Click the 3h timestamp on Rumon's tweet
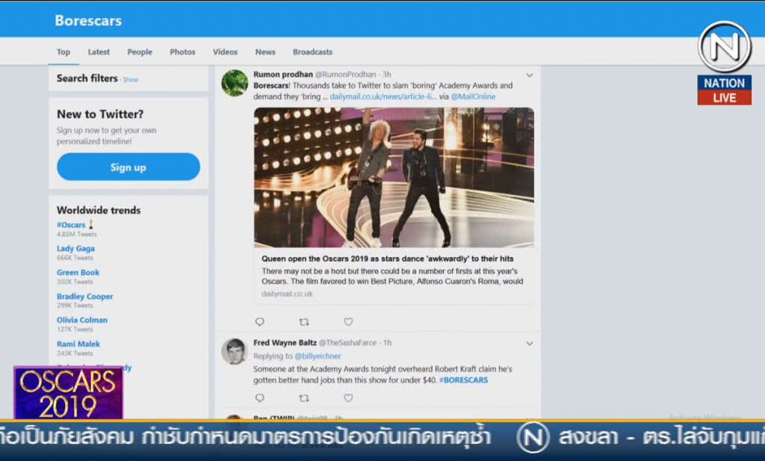Screen dimensions: 765x461 click(387, 75)
